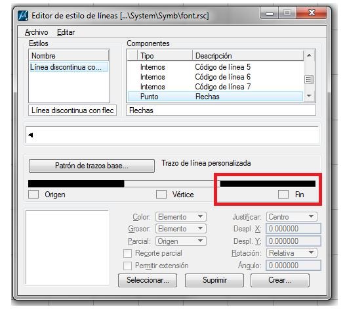The height and width of the screenshot is (309, 345).
Task: Check the Fin checkbox
Action: [283, 195]
